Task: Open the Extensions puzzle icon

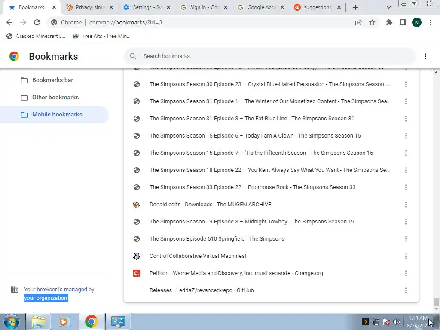Action: tap(389, 22)
